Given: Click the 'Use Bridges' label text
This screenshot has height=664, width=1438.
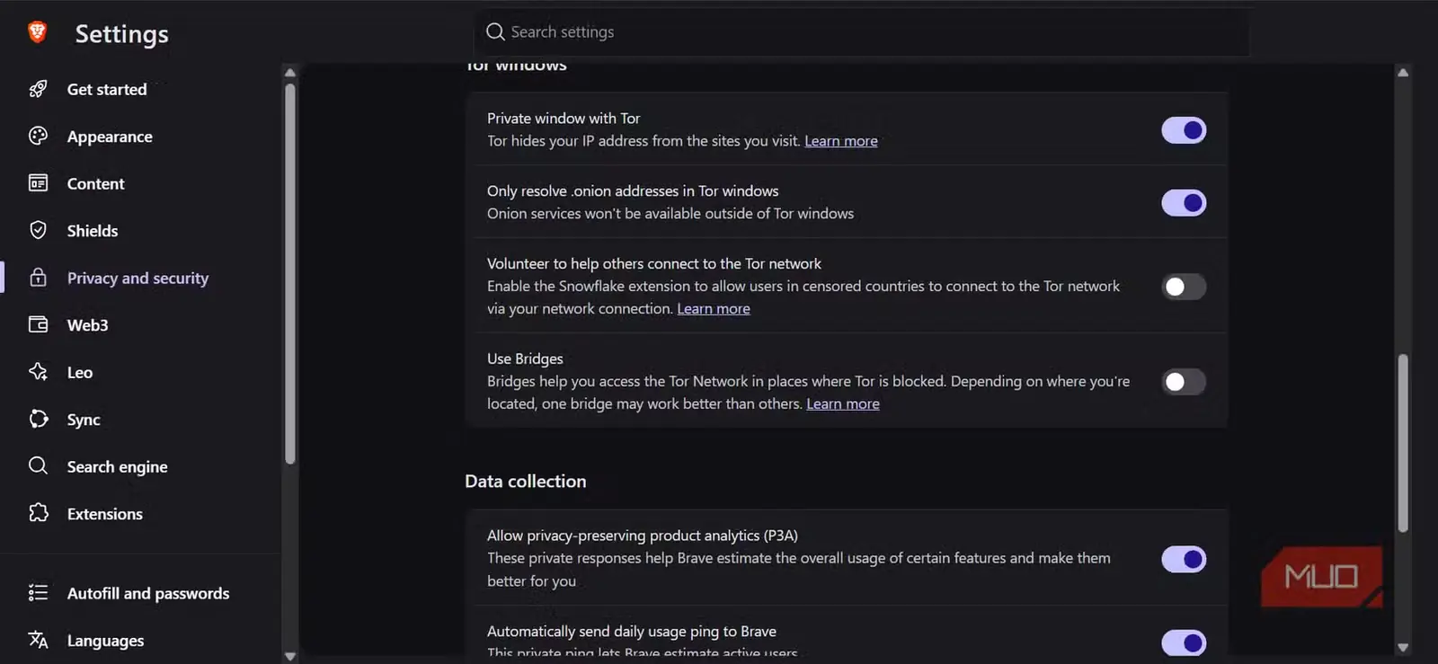Looking at the screenshot, I should point(525,359).
